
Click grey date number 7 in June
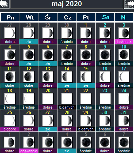click(x=124, y=134)
